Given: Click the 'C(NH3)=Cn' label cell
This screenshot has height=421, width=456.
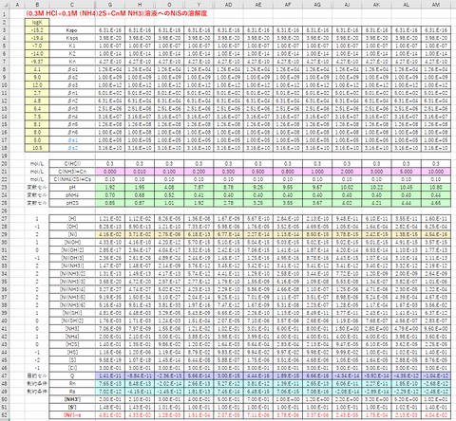Looking at the screenshot, I should (72, 172).
